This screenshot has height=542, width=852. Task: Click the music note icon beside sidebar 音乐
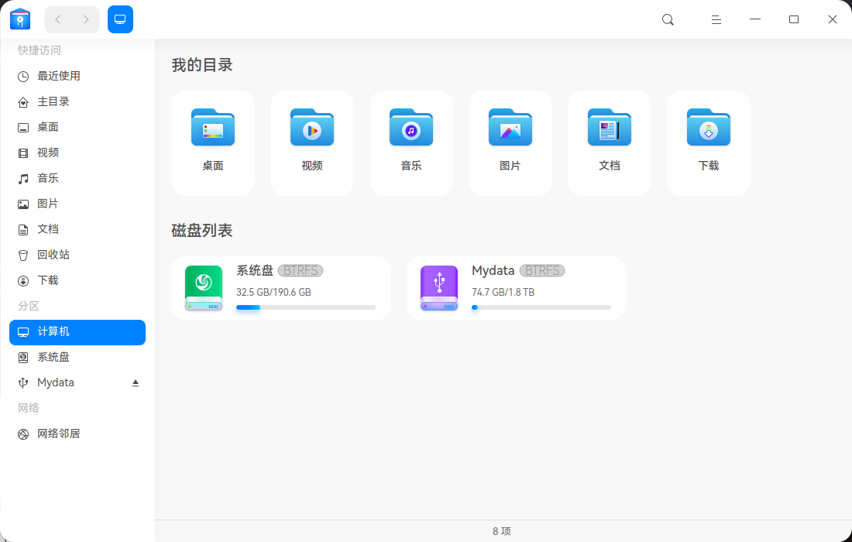[22, 179]
